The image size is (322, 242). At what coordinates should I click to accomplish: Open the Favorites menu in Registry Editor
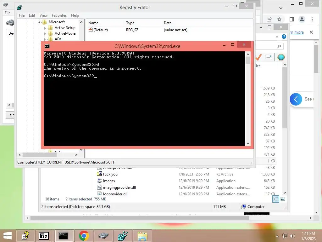59,15
